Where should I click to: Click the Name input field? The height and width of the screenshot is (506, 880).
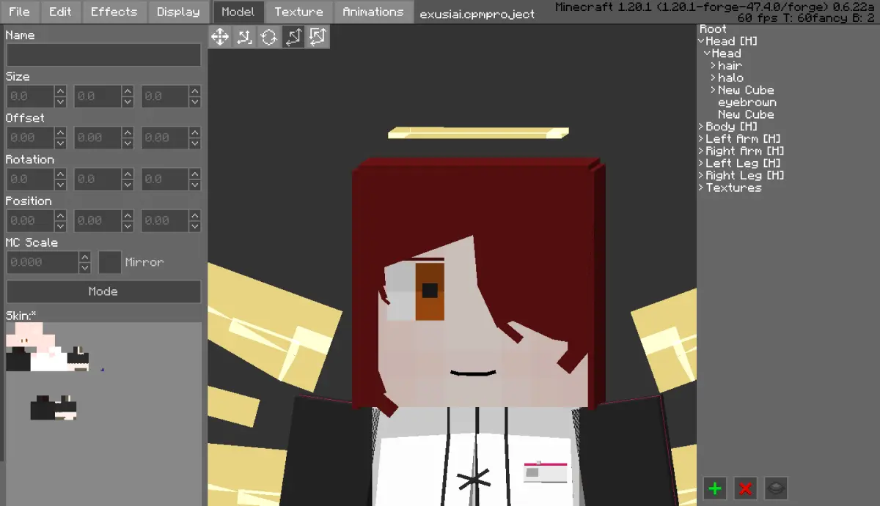click(x=103, y=55)
